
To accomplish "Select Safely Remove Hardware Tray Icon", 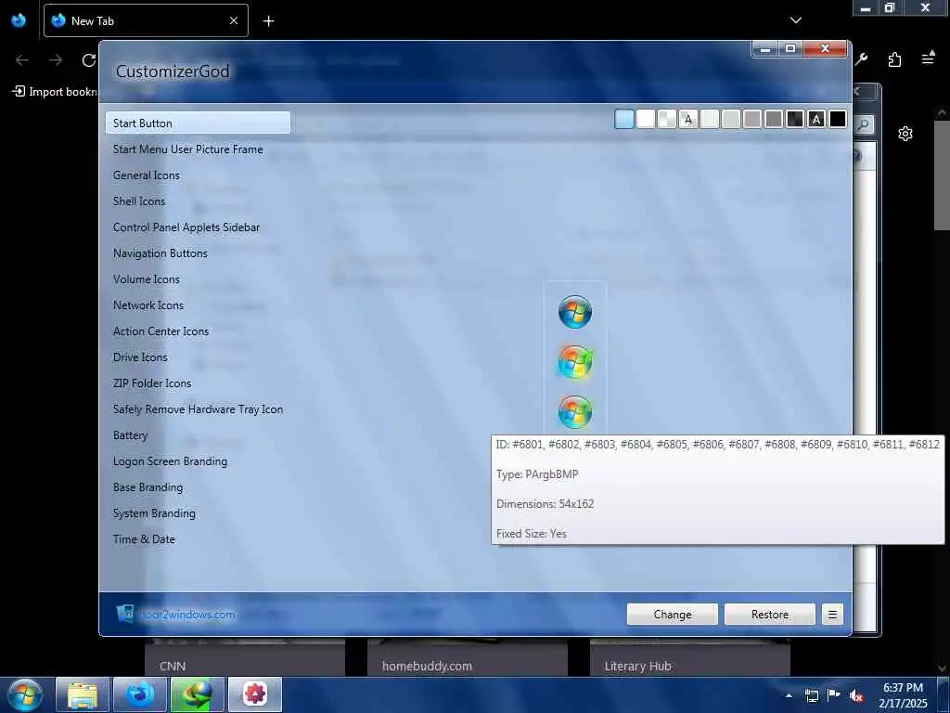I will pos(198,409).
